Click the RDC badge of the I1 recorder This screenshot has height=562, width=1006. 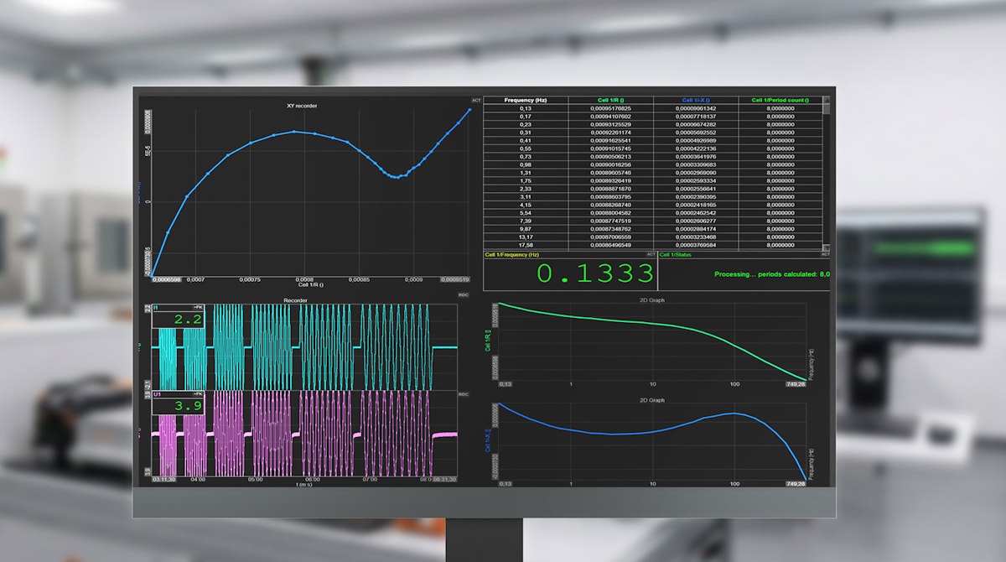click(x=463, y=295)
